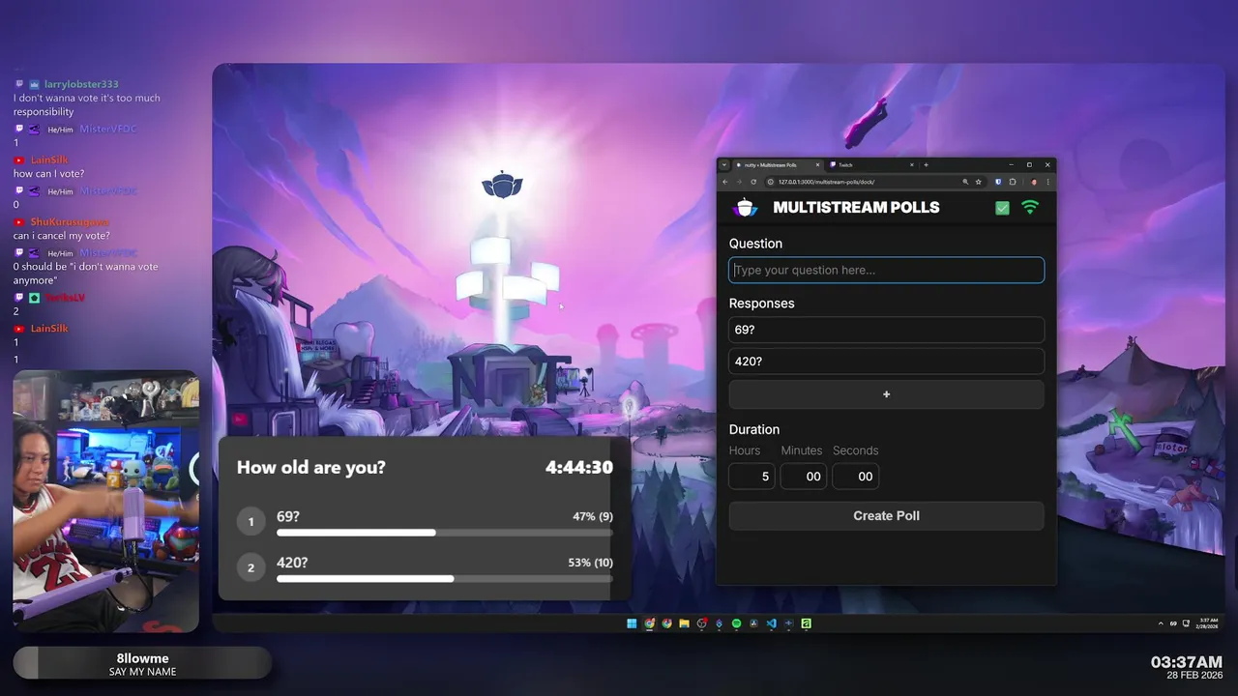Click the 'how can I vote?' chat message
This screenshot has height=696, width=1238.
[48, 173]
